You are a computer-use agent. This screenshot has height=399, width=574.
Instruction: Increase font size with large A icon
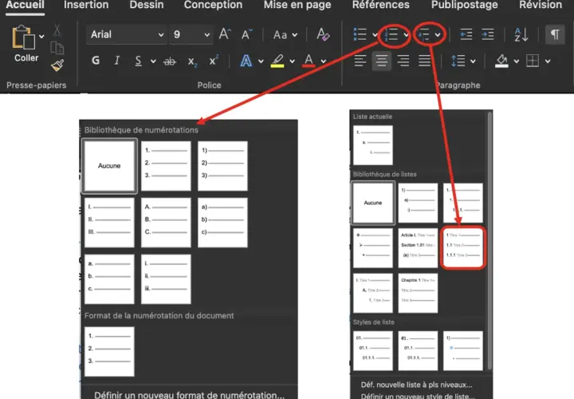click(x=225, y=34)
